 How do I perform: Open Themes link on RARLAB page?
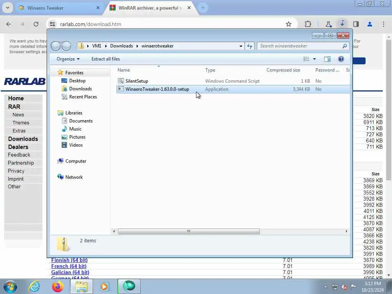coord(21,123)
